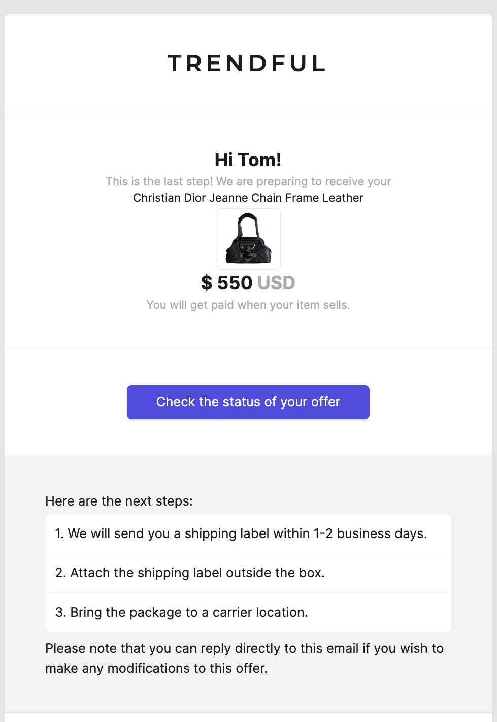The image size is (497, 722).
Task: Click the TRENDFUL logo in the header
Action: click(x=247, y=64)
